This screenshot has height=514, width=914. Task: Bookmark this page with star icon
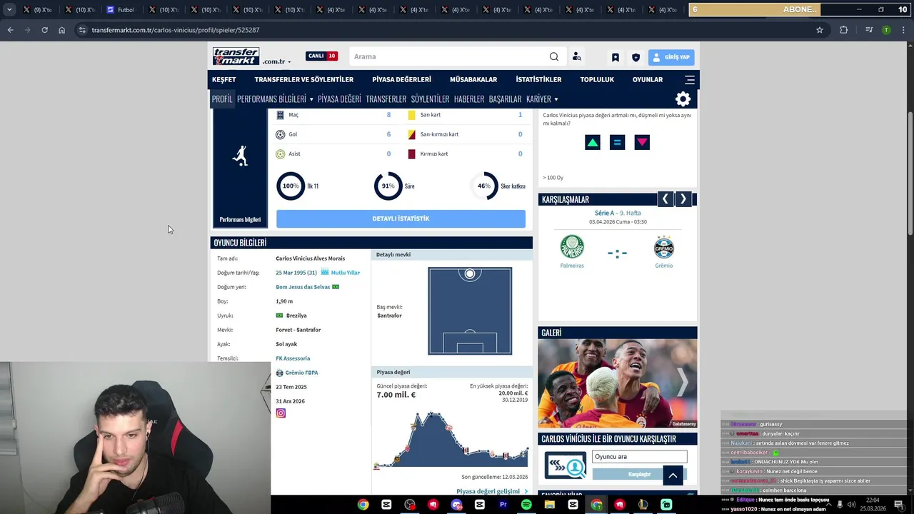(x=820, y=30)
